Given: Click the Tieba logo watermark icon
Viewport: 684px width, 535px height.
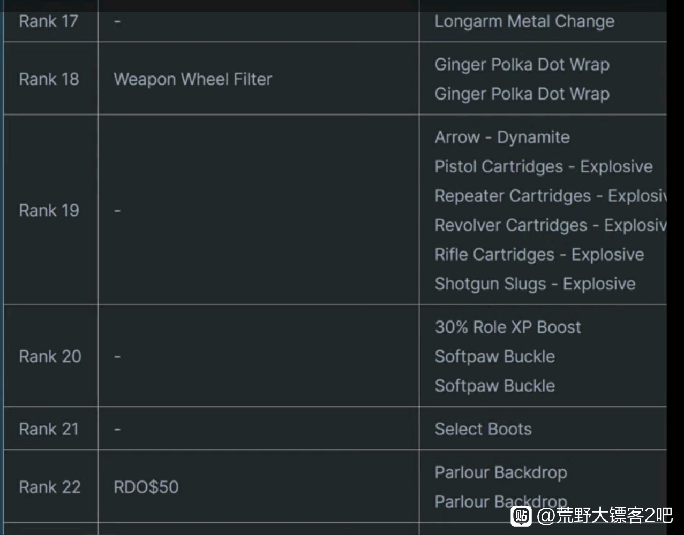Looking at the screenshot, I should [x=521, y=516].
